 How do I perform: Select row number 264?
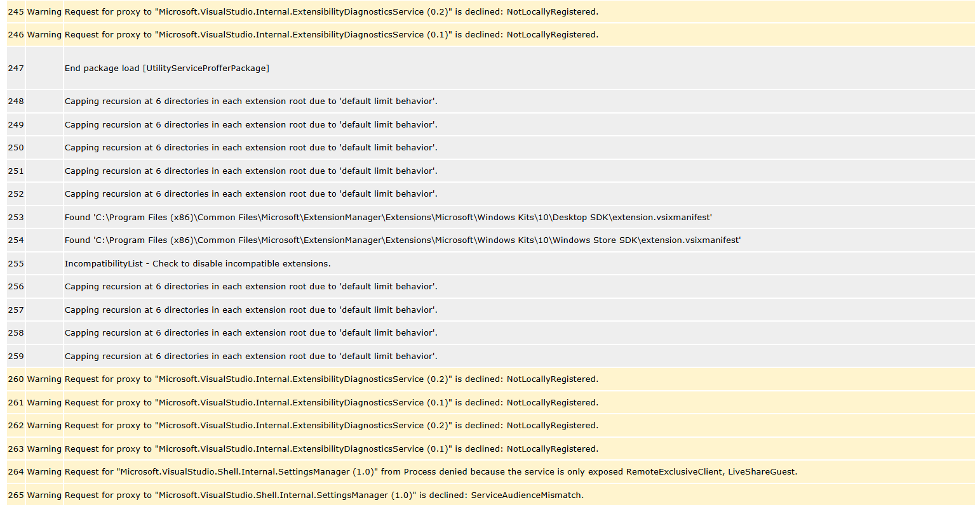pos(16,472)
